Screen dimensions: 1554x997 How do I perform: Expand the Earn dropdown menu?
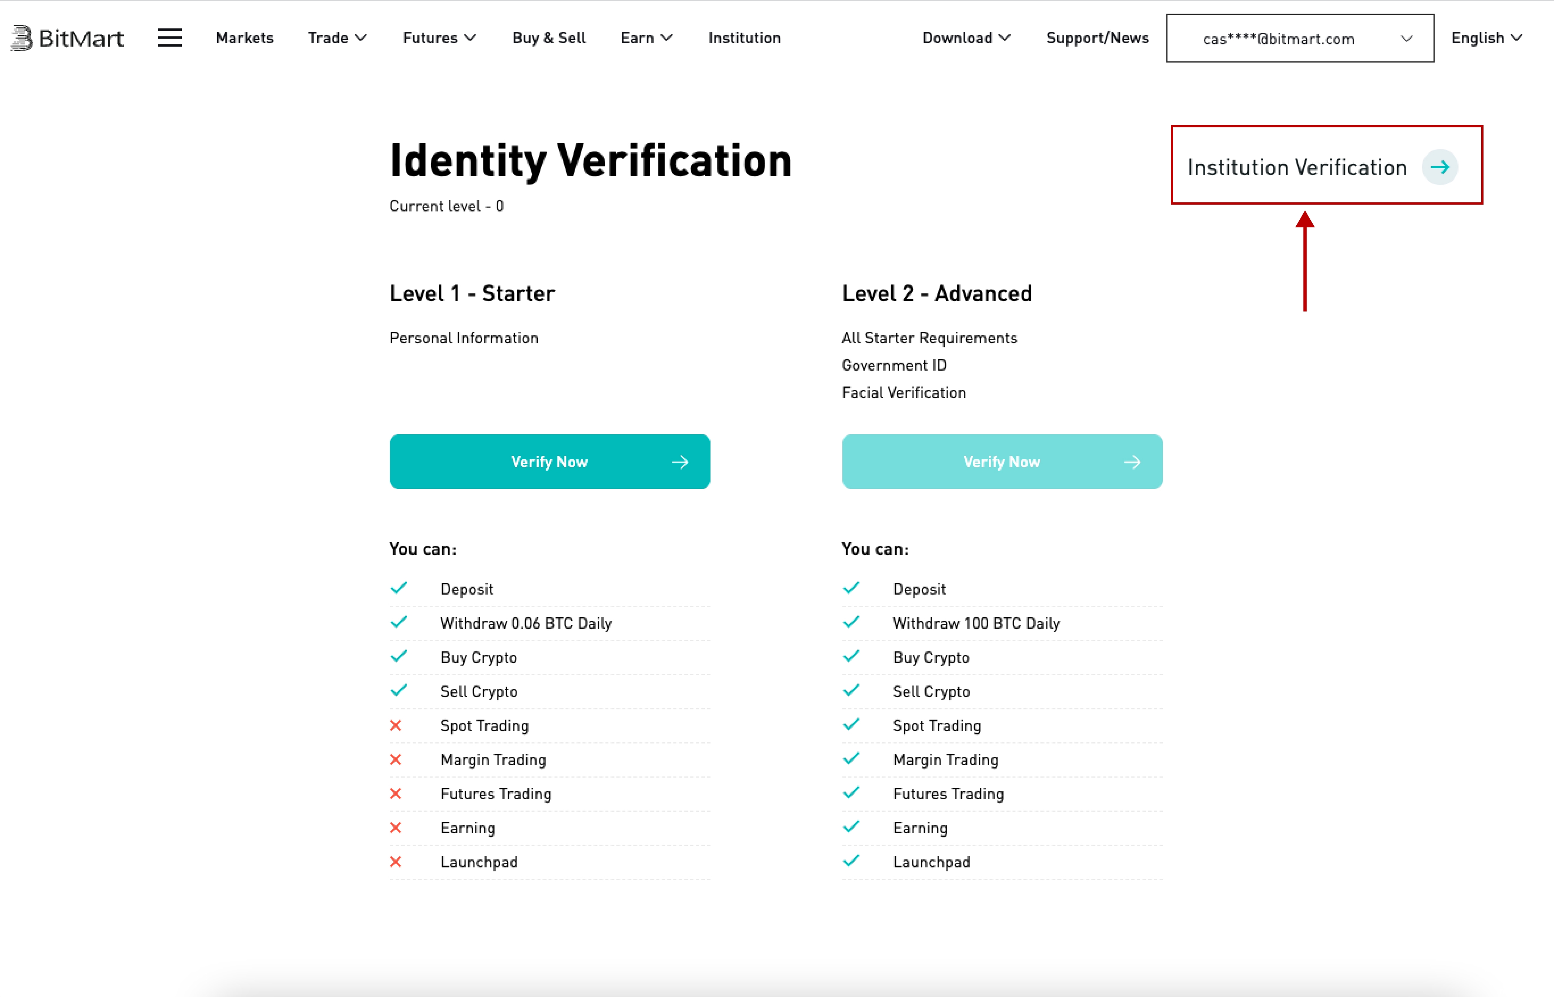[646, 38]
